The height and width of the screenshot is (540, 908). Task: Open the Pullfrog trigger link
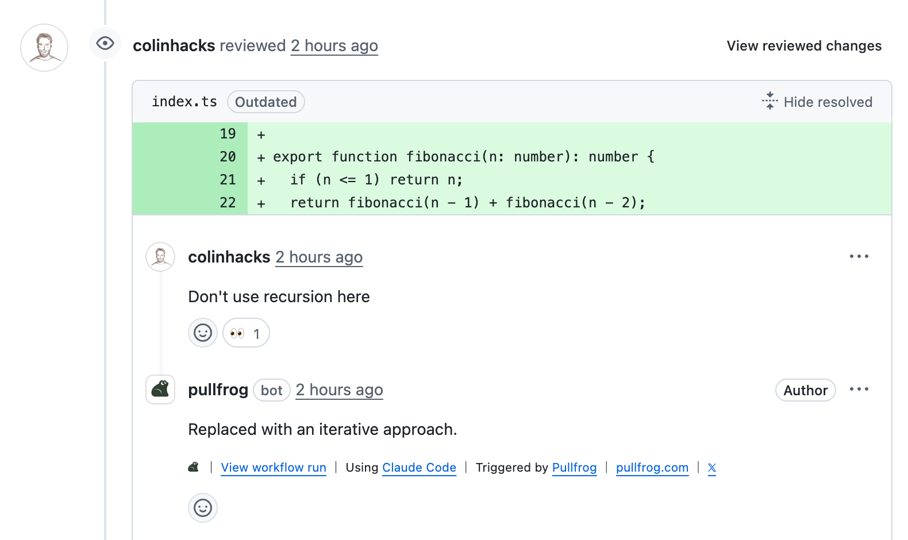point(575,468)
